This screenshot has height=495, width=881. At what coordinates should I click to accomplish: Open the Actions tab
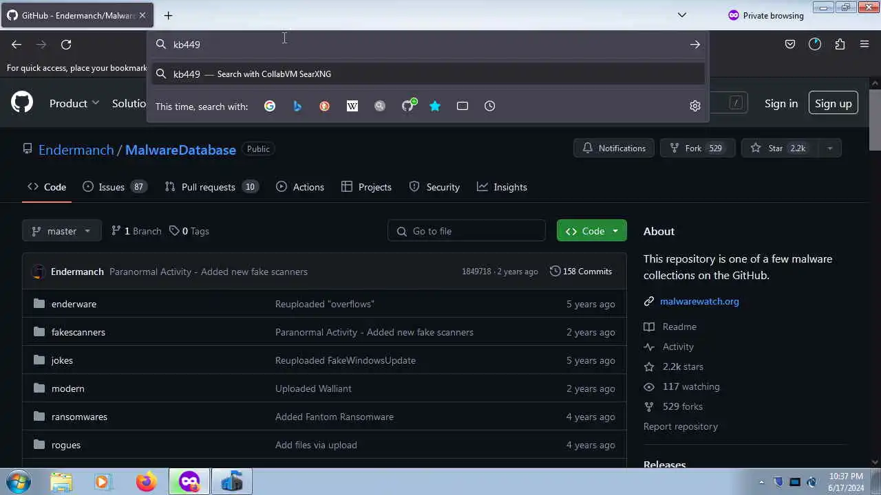click(300, 187)
